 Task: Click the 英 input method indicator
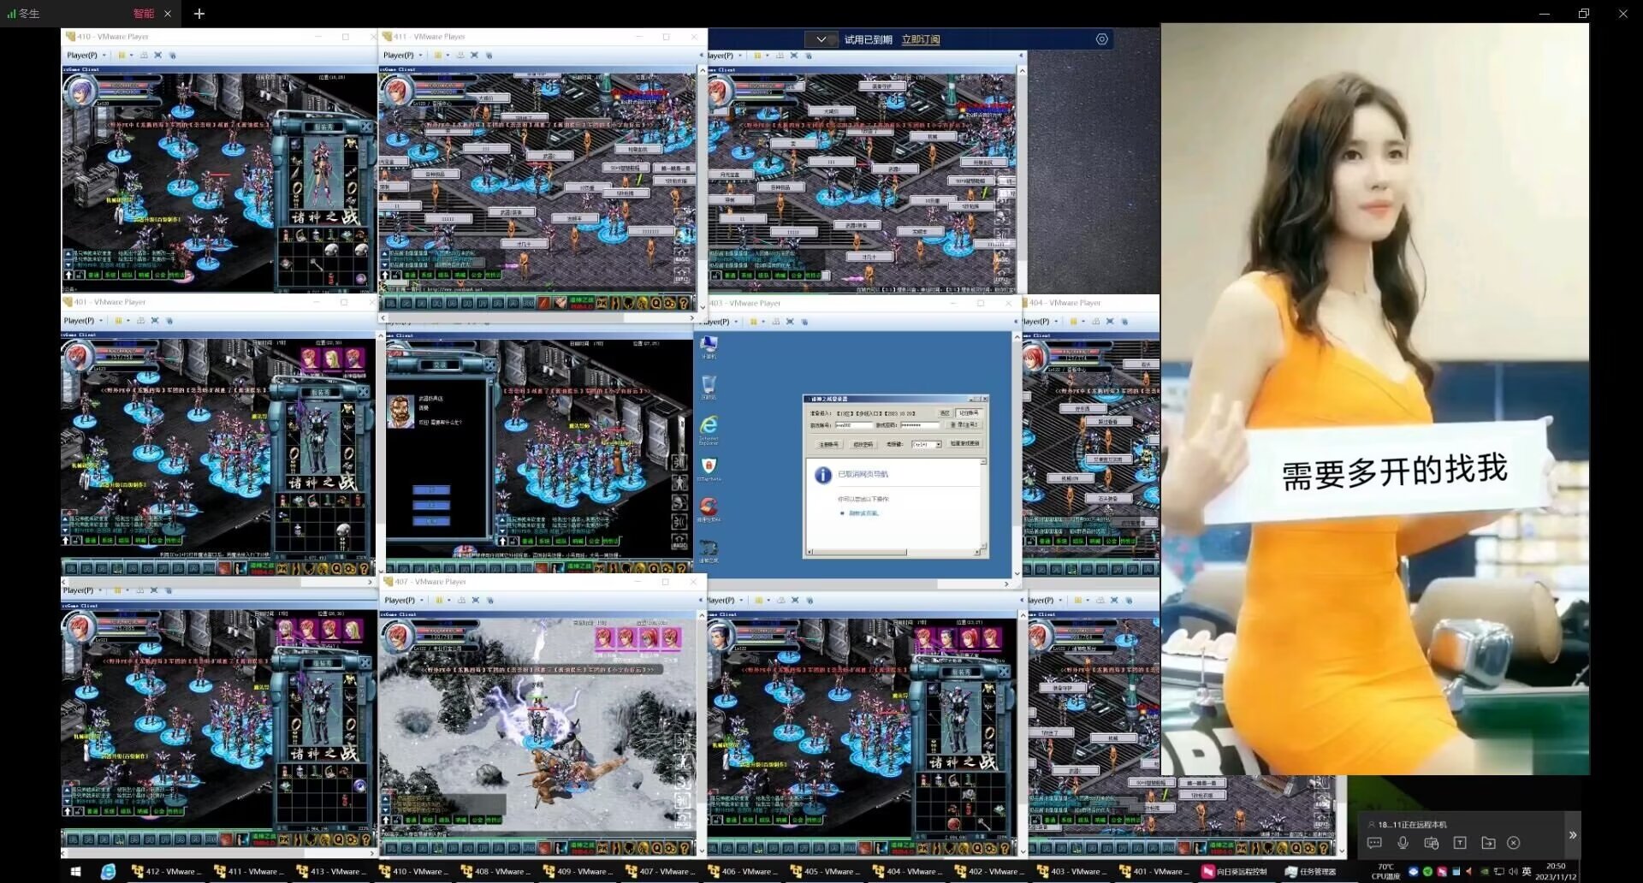coord(1527,872)
